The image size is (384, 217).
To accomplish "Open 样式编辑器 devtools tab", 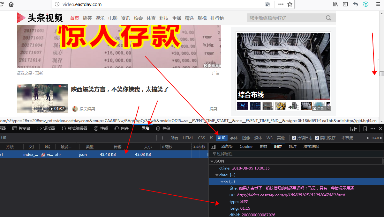I will (74, 128).
